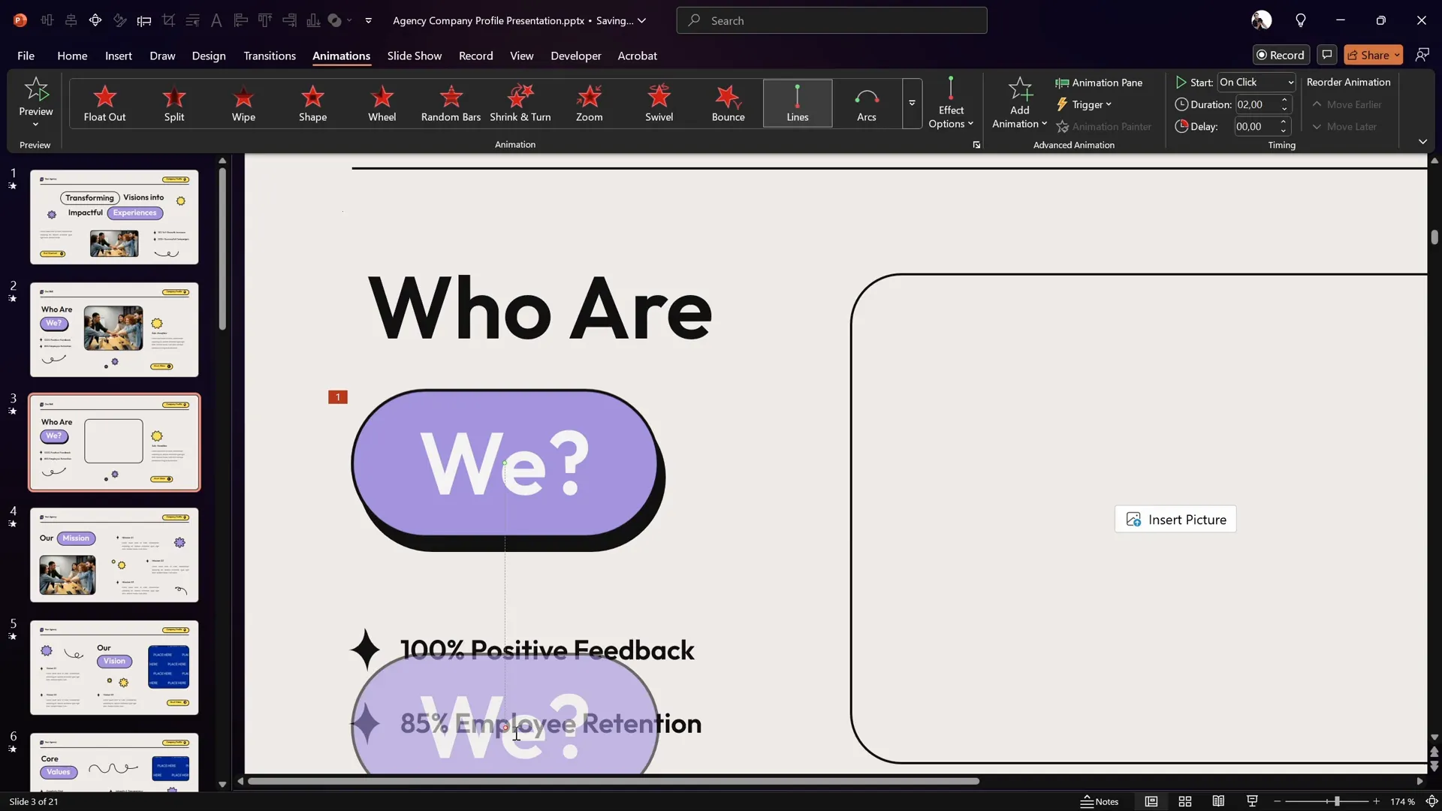Select the Wheel animation effect
The image size is (1442, 811).
[x=382, y=104]
